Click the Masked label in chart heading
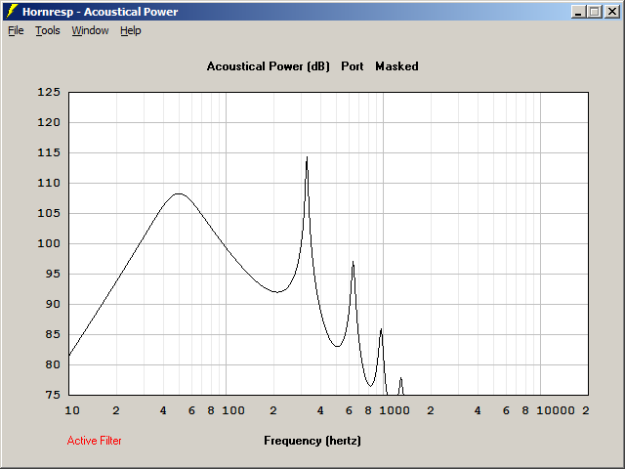625x469 pixels. tap(397, 66)
